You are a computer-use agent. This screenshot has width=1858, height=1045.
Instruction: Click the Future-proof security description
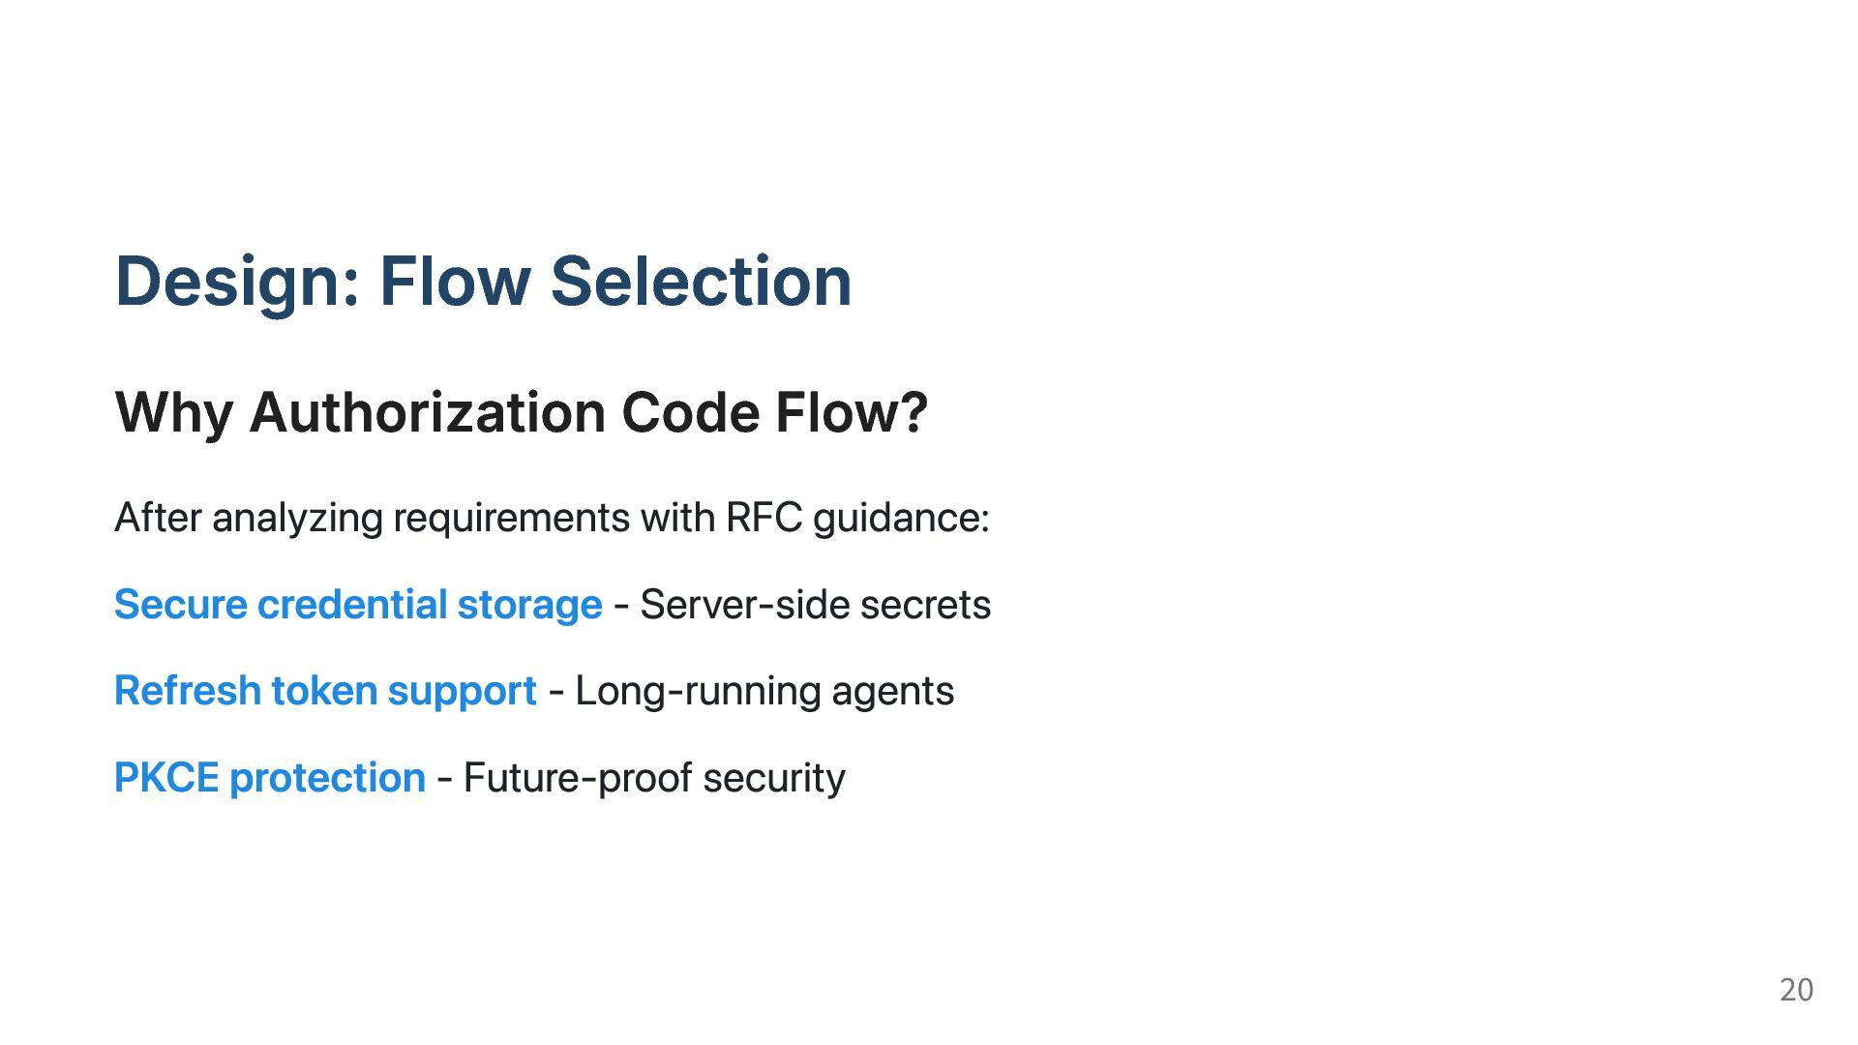point(654,778)
